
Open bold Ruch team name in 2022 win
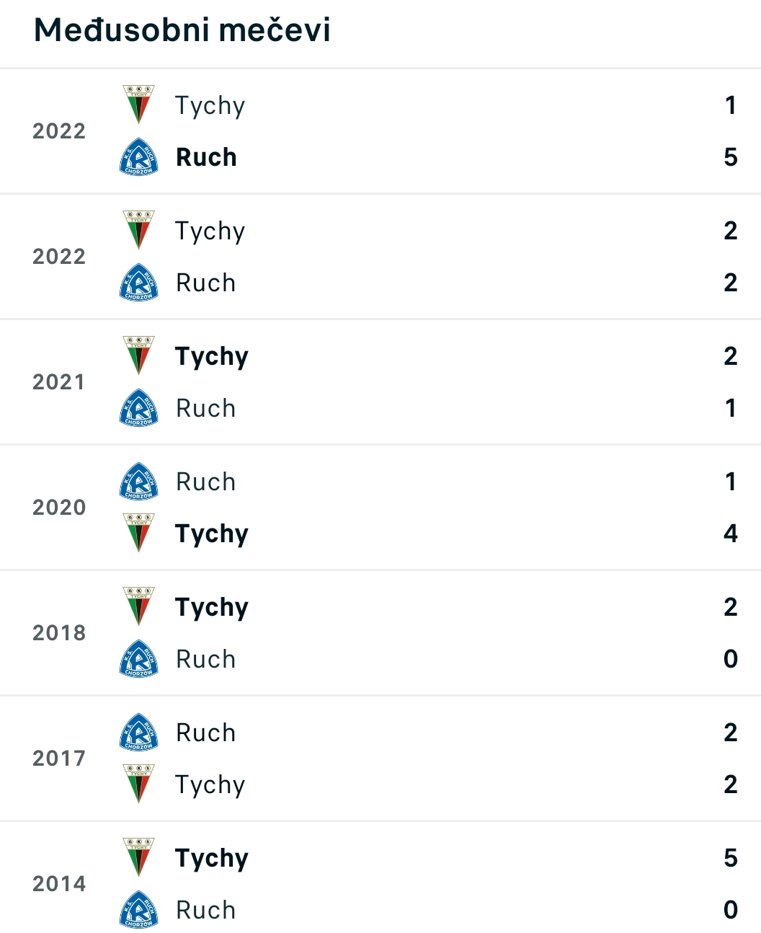(206, 157)
